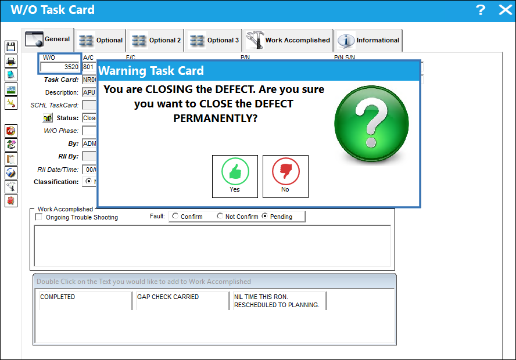The height and width of the screenshot is (360, 516).
Task: Click the globe with pencil icon
Action: (11, 172)
